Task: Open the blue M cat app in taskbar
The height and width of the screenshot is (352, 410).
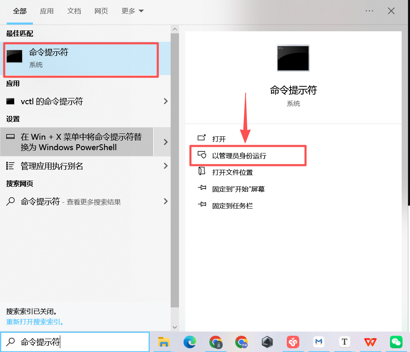Action: 319,342
